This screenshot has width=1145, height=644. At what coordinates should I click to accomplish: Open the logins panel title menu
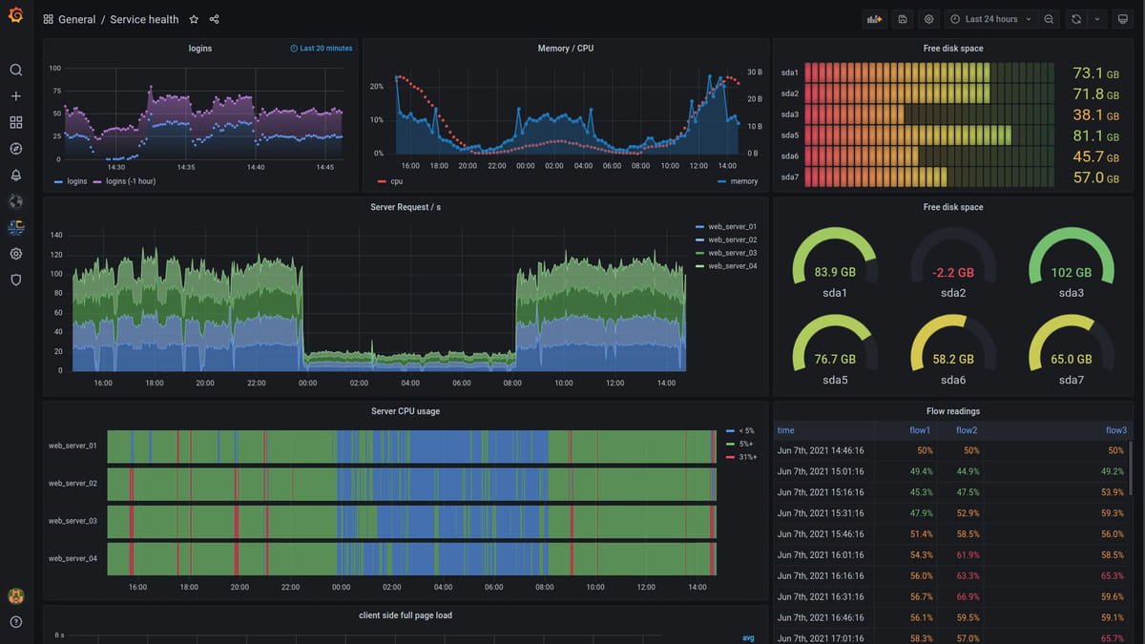coord(199,48)
